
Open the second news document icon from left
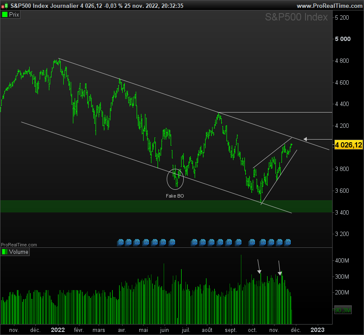coord(128,243)
